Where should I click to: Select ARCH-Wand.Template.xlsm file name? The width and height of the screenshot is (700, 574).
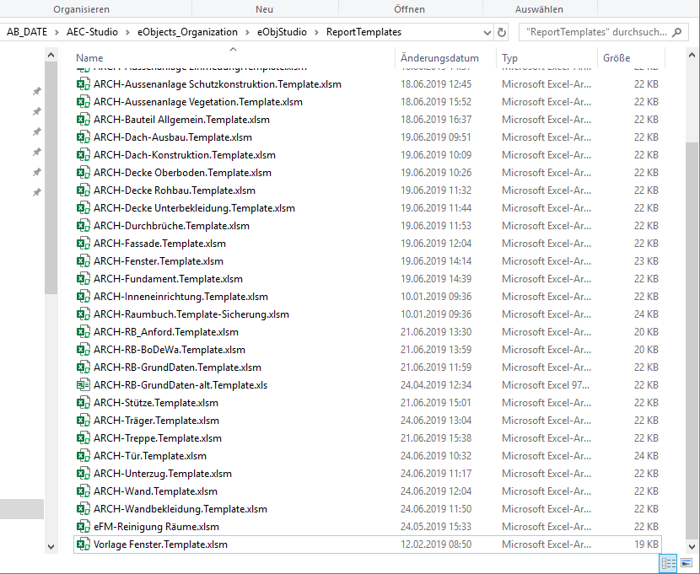click(x=155, y=491)
